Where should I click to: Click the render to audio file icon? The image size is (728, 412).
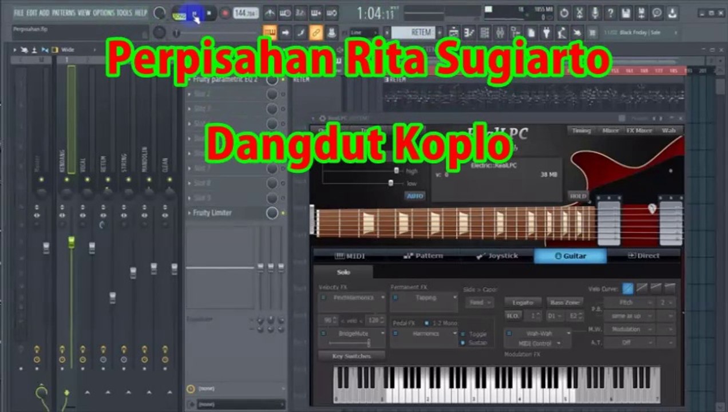click(642, 13)
